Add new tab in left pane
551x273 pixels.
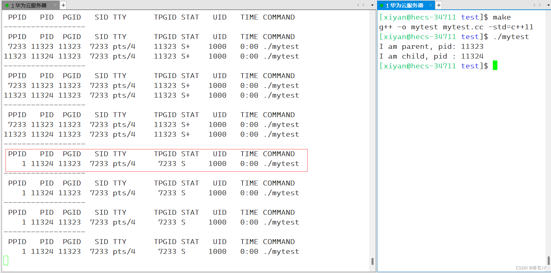click(x=63, y=5)
